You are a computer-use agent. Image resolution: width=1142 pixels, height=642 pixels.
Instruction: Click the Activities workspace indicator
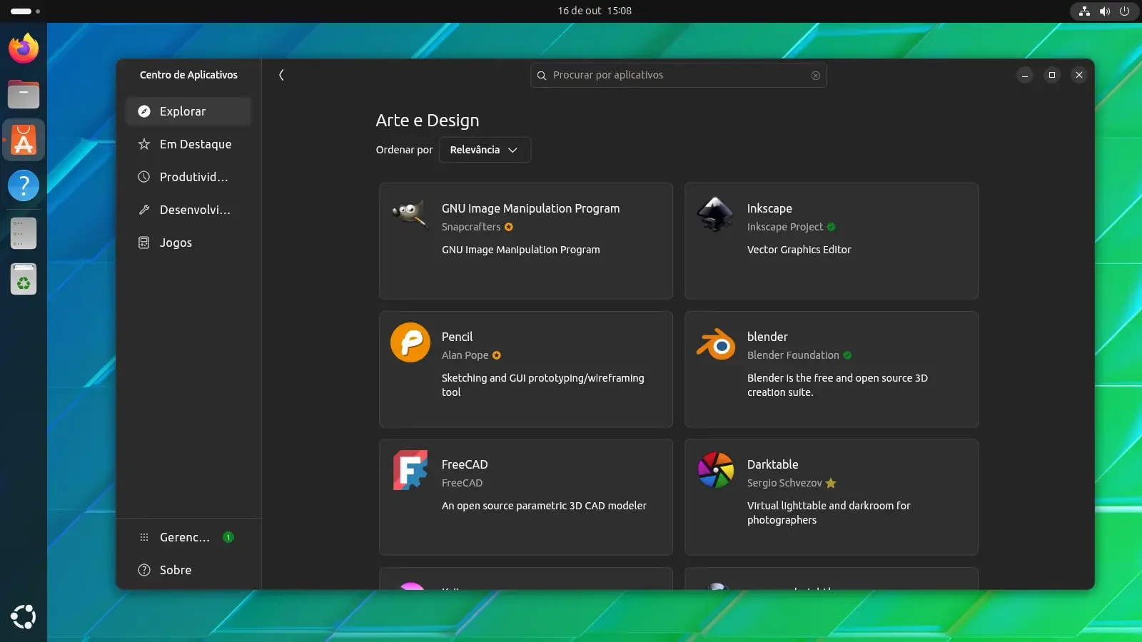tap(26, 11)
